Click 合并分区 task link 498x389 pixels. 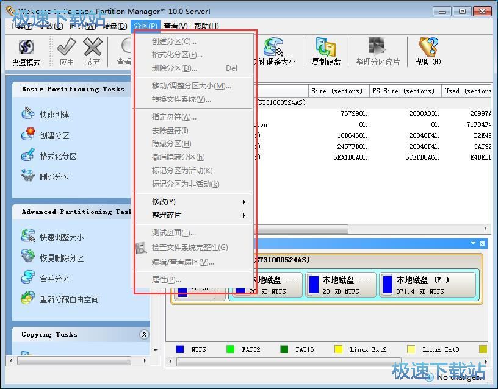[54, 279]
